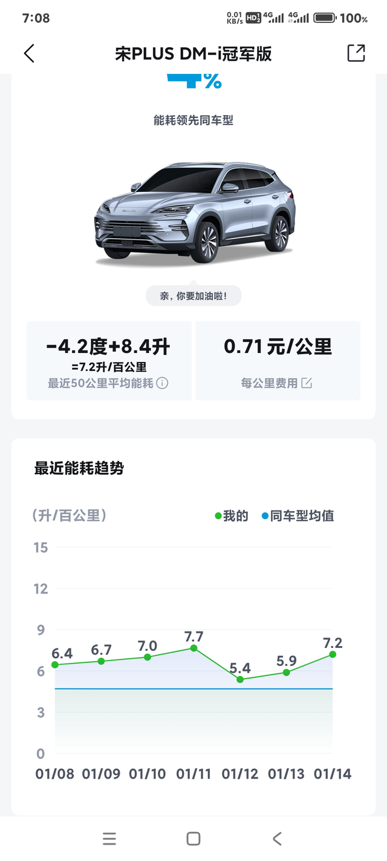Tap the 7.7 peak data point on the chart
This screenshot has width=387, height=861.
[x=195, y=649]
